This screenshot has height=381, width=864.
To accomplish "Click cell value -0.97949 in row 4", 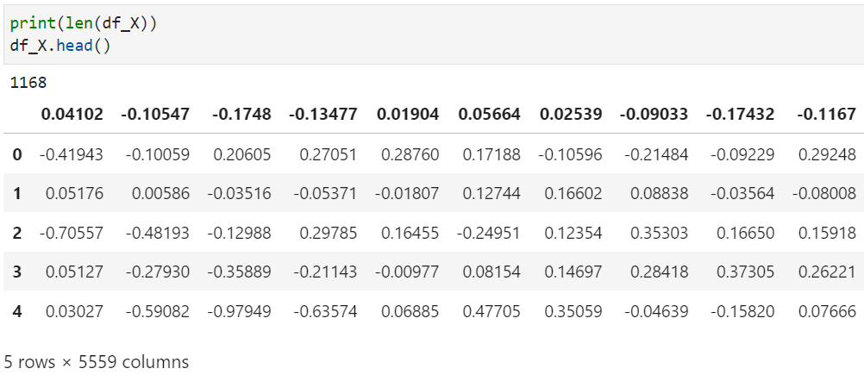I will click(x=239, y=312).
